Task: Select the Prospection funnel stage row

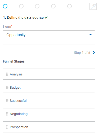Action: pyautogui.click(x=49, y=127)
